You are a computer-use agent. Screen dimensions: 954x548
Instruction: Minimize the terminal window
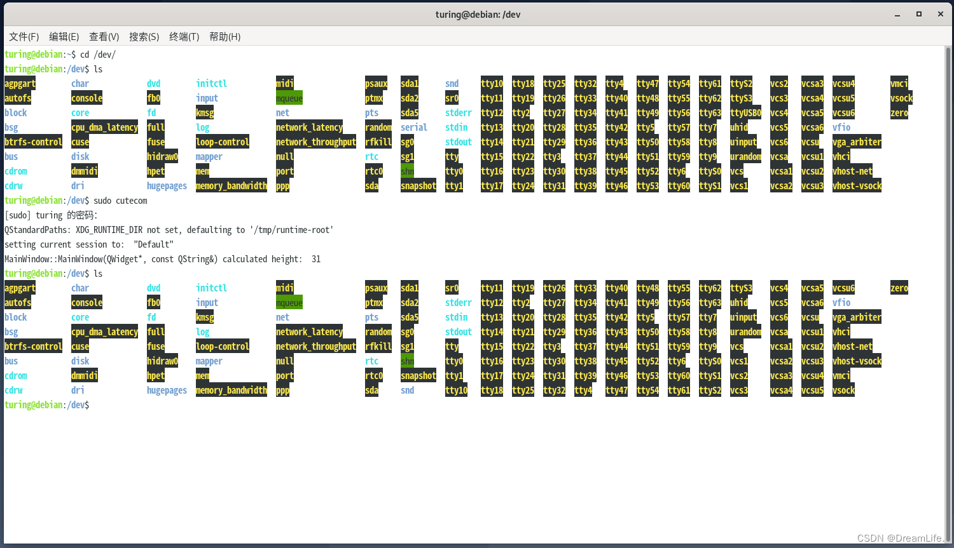click(x=897, y=14)
